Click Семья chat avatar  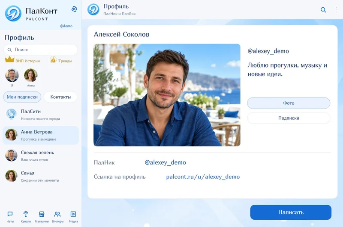[x=11, y=176]
